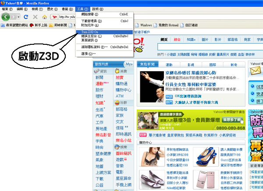
Task: Open the 氣象 service link
Action: pos(100,160)
